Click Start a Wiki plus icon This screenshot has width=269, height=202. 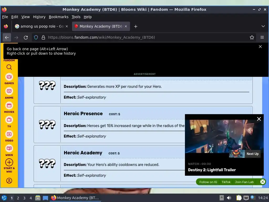pos(9,162)
